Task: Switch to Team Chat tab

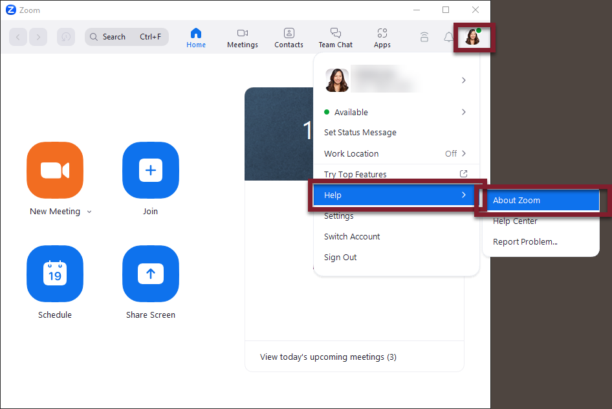Action: tap(336, 38)
